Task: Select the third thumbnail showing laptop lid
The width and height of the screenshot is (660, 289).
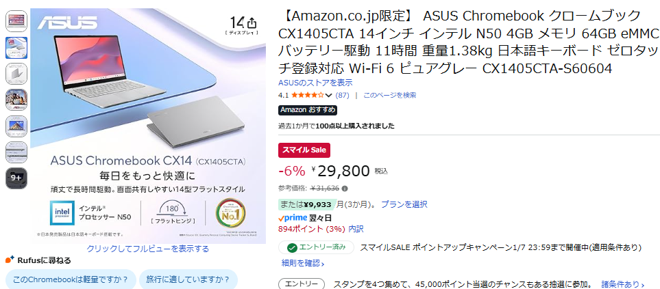Action: (16, 73)
